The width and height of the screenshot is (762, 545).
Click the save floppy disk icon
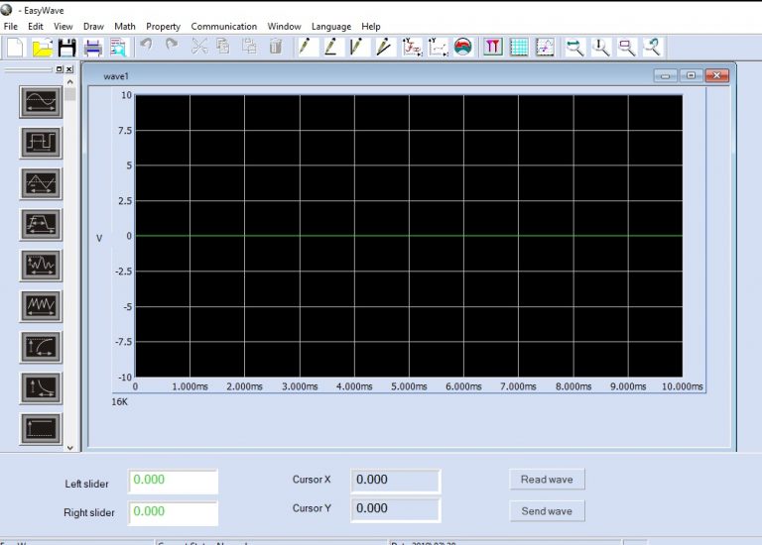66,47
